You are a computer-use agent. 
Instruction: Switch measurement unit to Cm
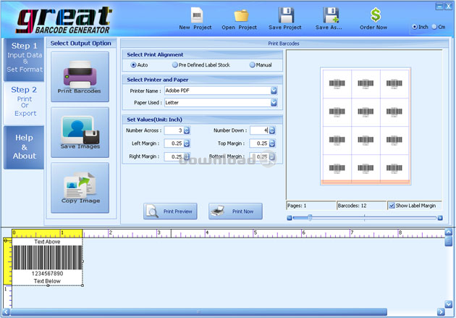pos(434,27)
